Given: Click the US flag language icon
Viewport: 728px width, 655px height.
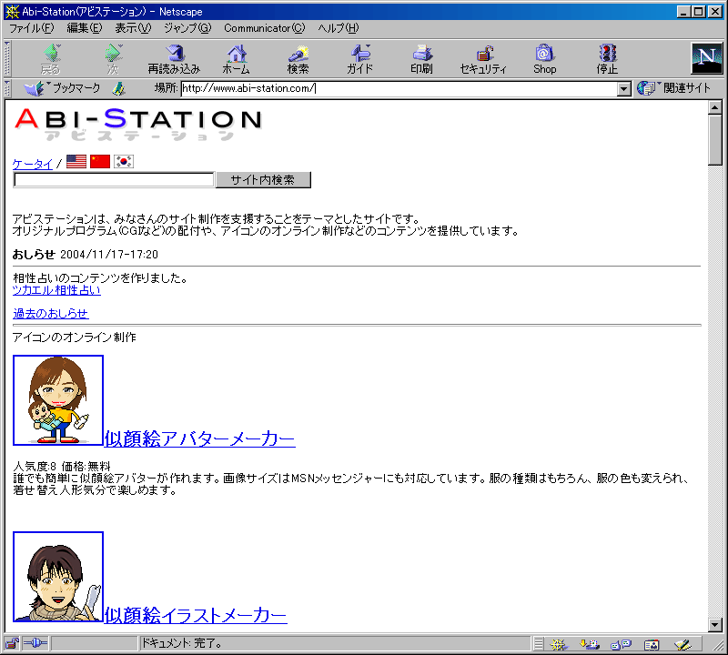Looking at the screenshot, I should (76, 162).
